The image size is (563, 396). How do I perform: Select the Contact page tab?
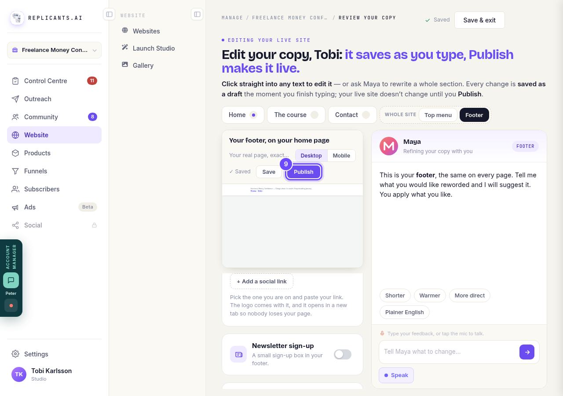352,115
